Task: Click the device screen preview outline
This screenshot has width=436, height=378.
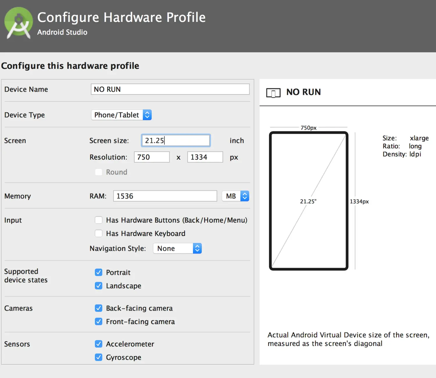Action: (309, 201)
